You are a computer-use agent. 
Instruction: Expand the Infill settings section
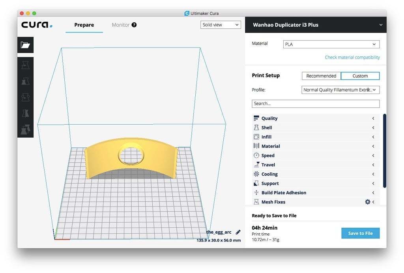316,137
